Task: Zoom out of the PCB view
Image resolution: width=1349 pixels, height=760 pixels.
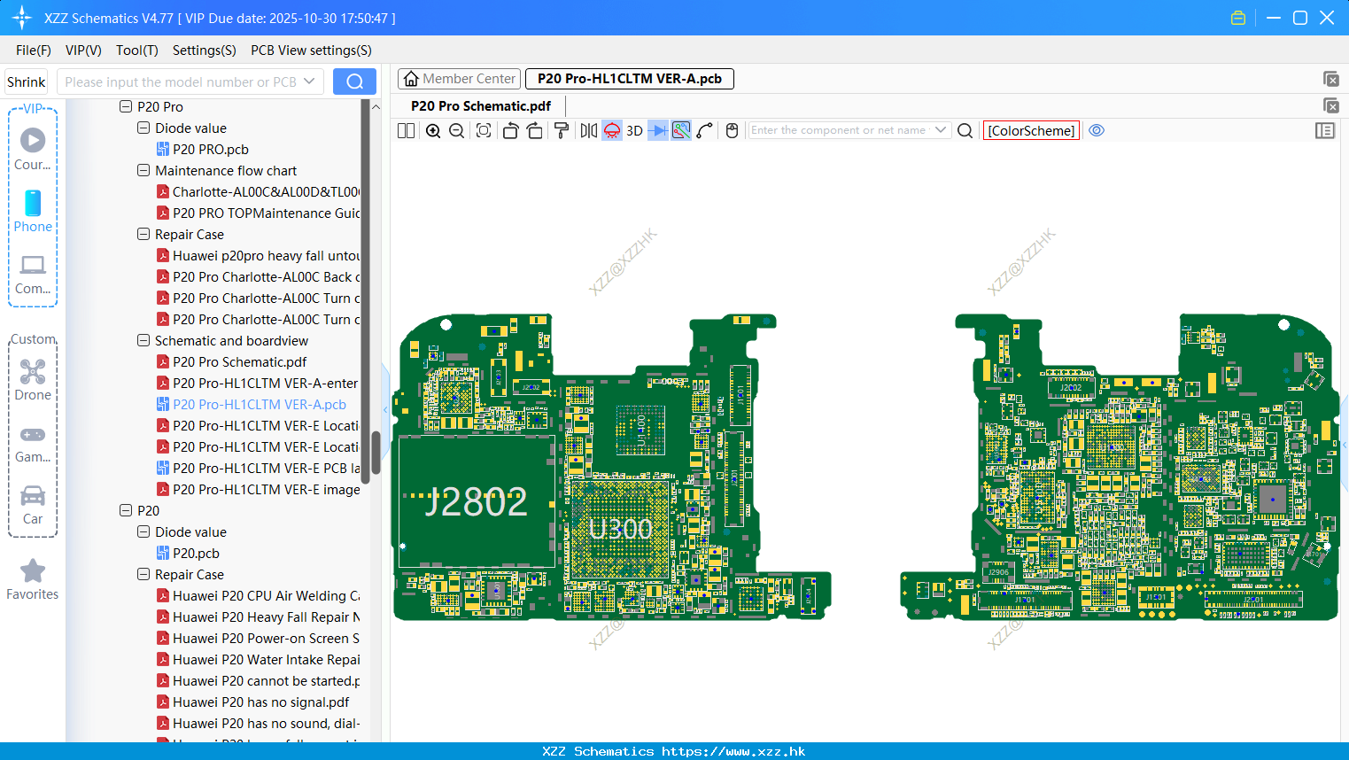Action: click(456, 130)
